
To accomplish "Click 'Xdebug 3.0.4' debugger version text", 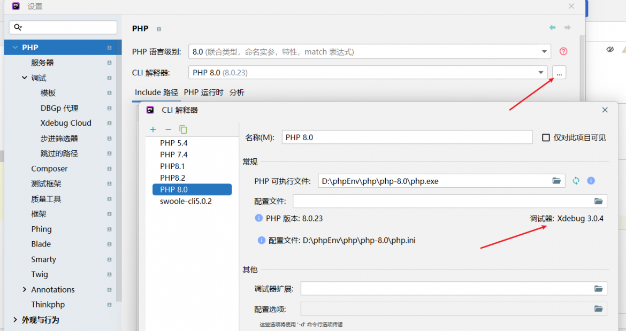I will (580, 219).
